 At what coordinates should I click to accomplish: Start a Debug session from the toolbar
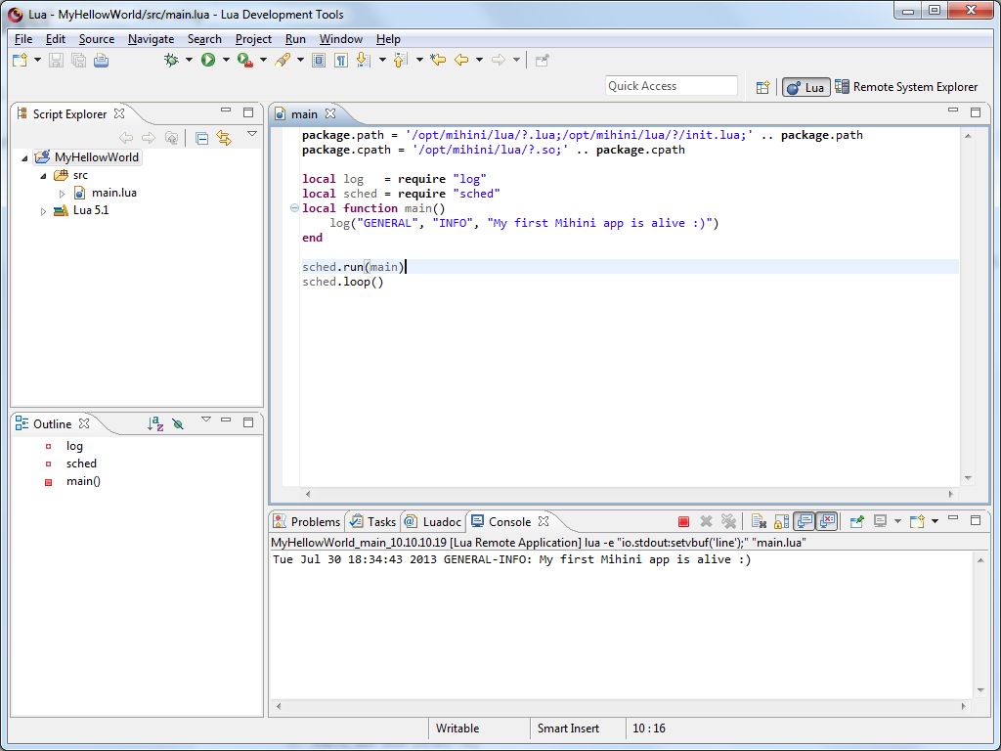point(172,60)
